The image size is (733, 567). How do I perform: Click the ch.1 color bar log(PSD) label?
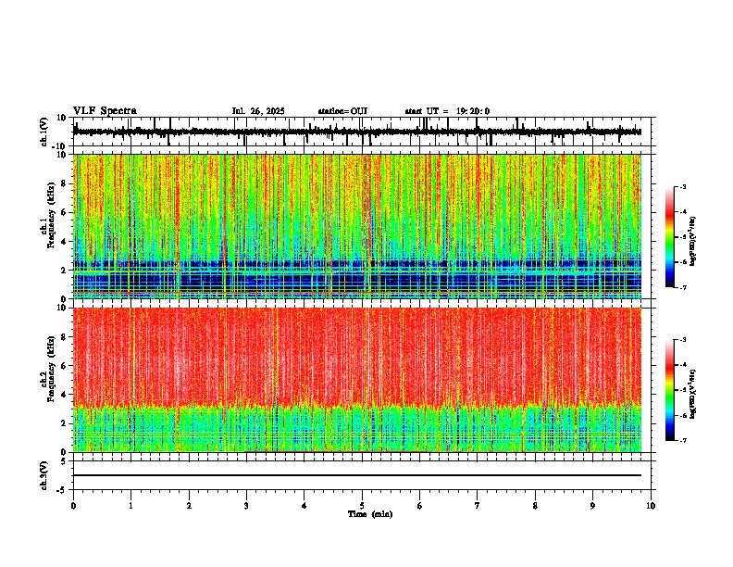tap(693, 242)
